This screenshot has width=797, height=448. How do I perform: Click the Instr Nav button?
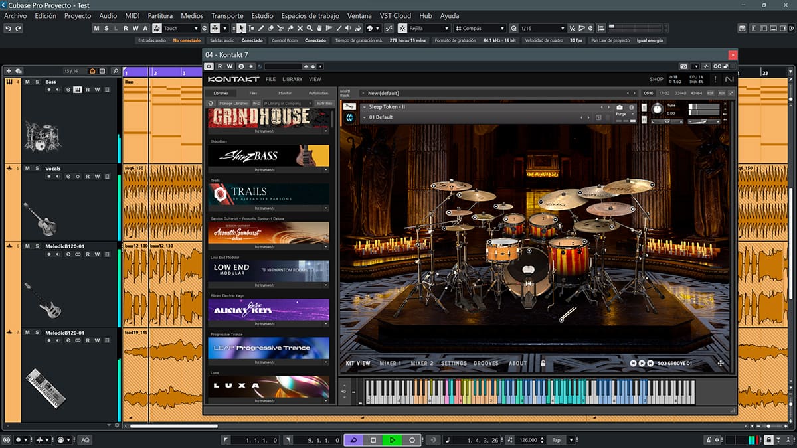coord(325,103)
